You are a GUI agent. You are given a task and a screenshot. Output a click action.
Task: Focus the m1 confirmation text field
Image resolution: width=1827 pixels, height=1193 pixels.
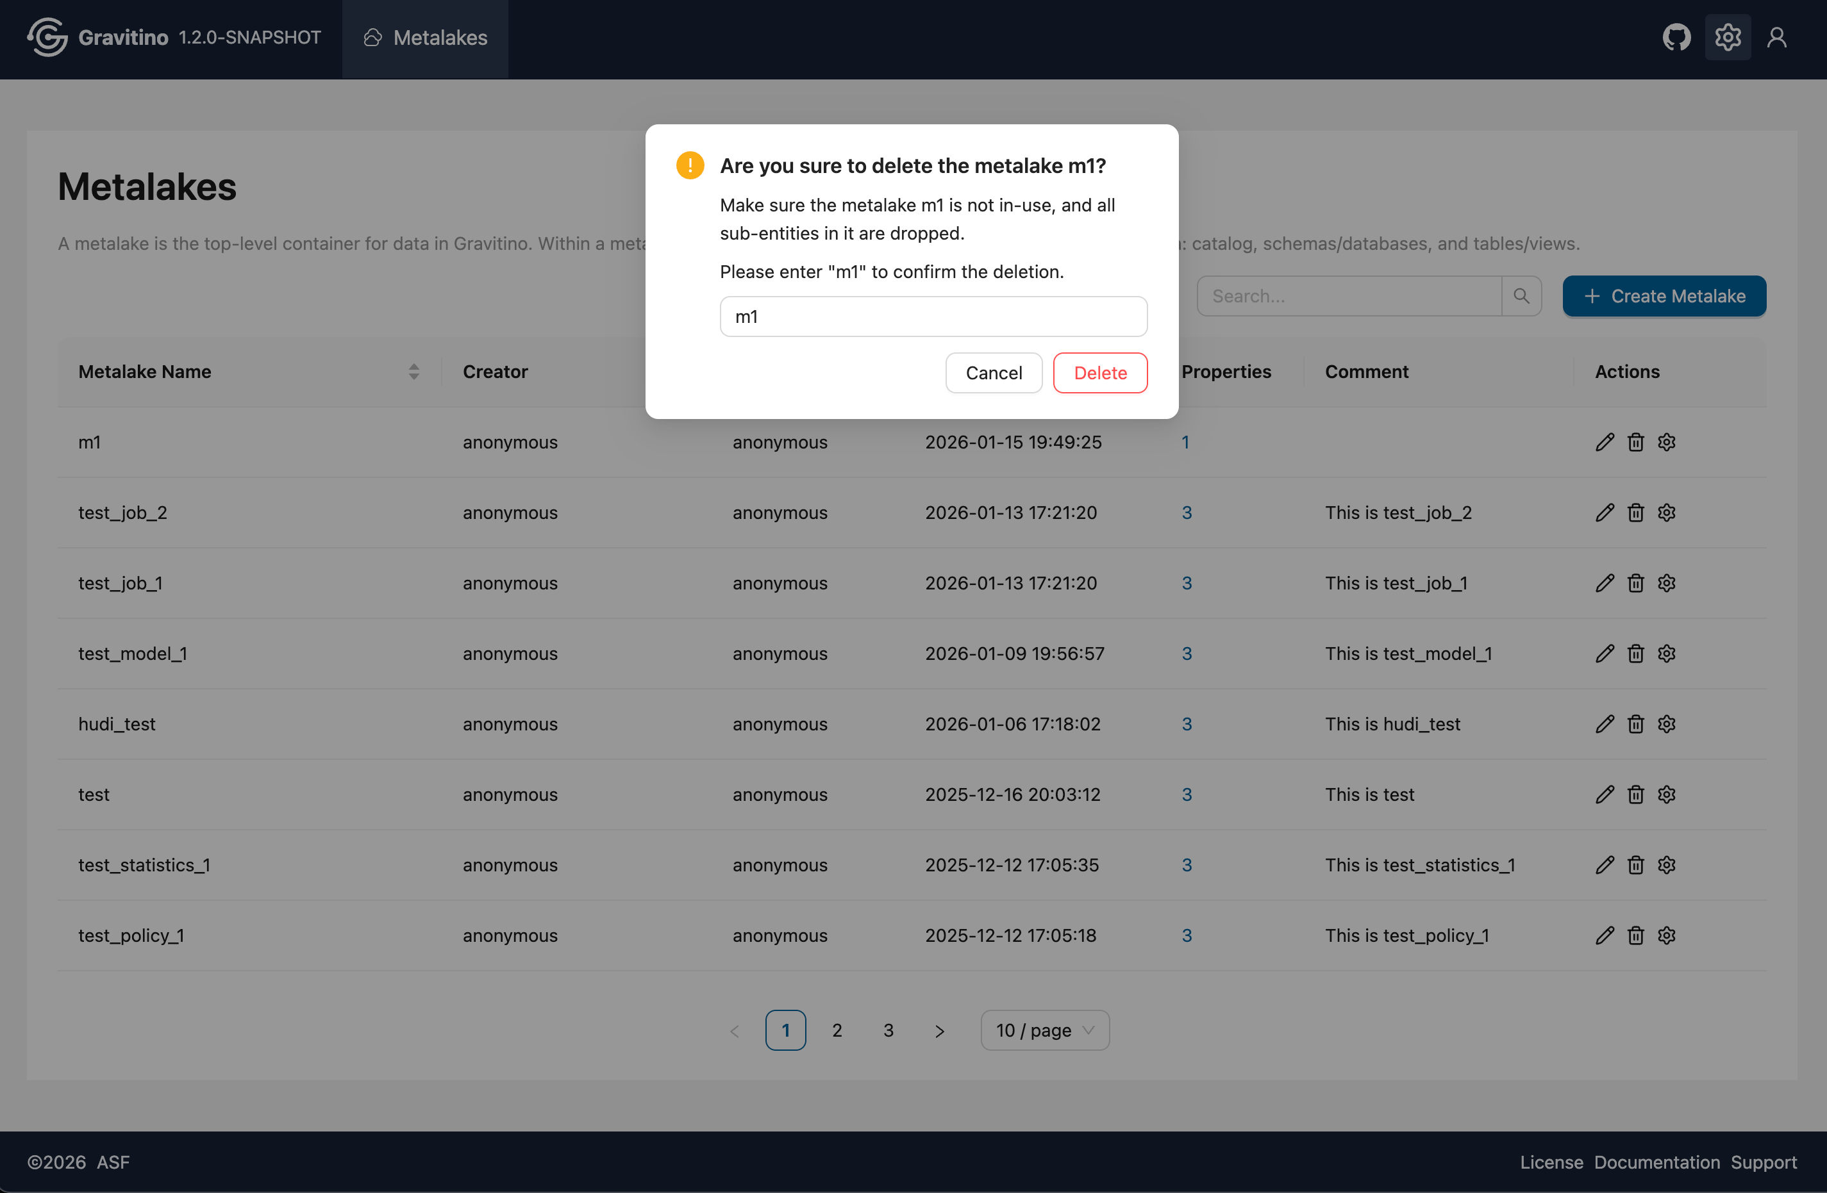933,316
